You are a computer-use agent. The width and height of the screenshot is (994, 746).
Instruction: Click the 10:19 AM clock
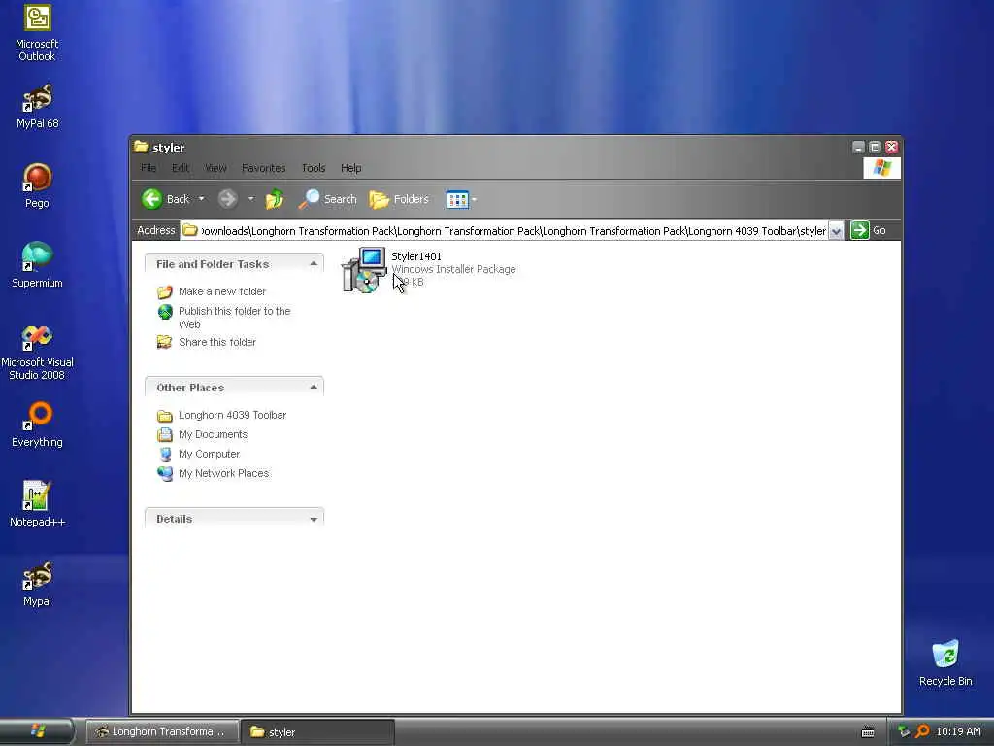point(958,731)
